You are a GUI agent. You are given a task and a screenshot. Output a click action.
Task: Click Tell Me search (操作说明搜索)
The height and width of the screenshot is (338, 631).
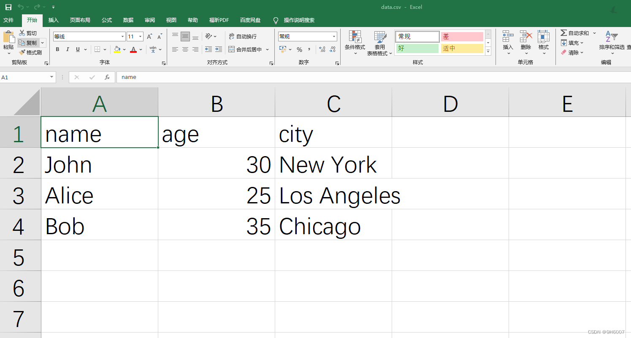[x=294, y=20]
